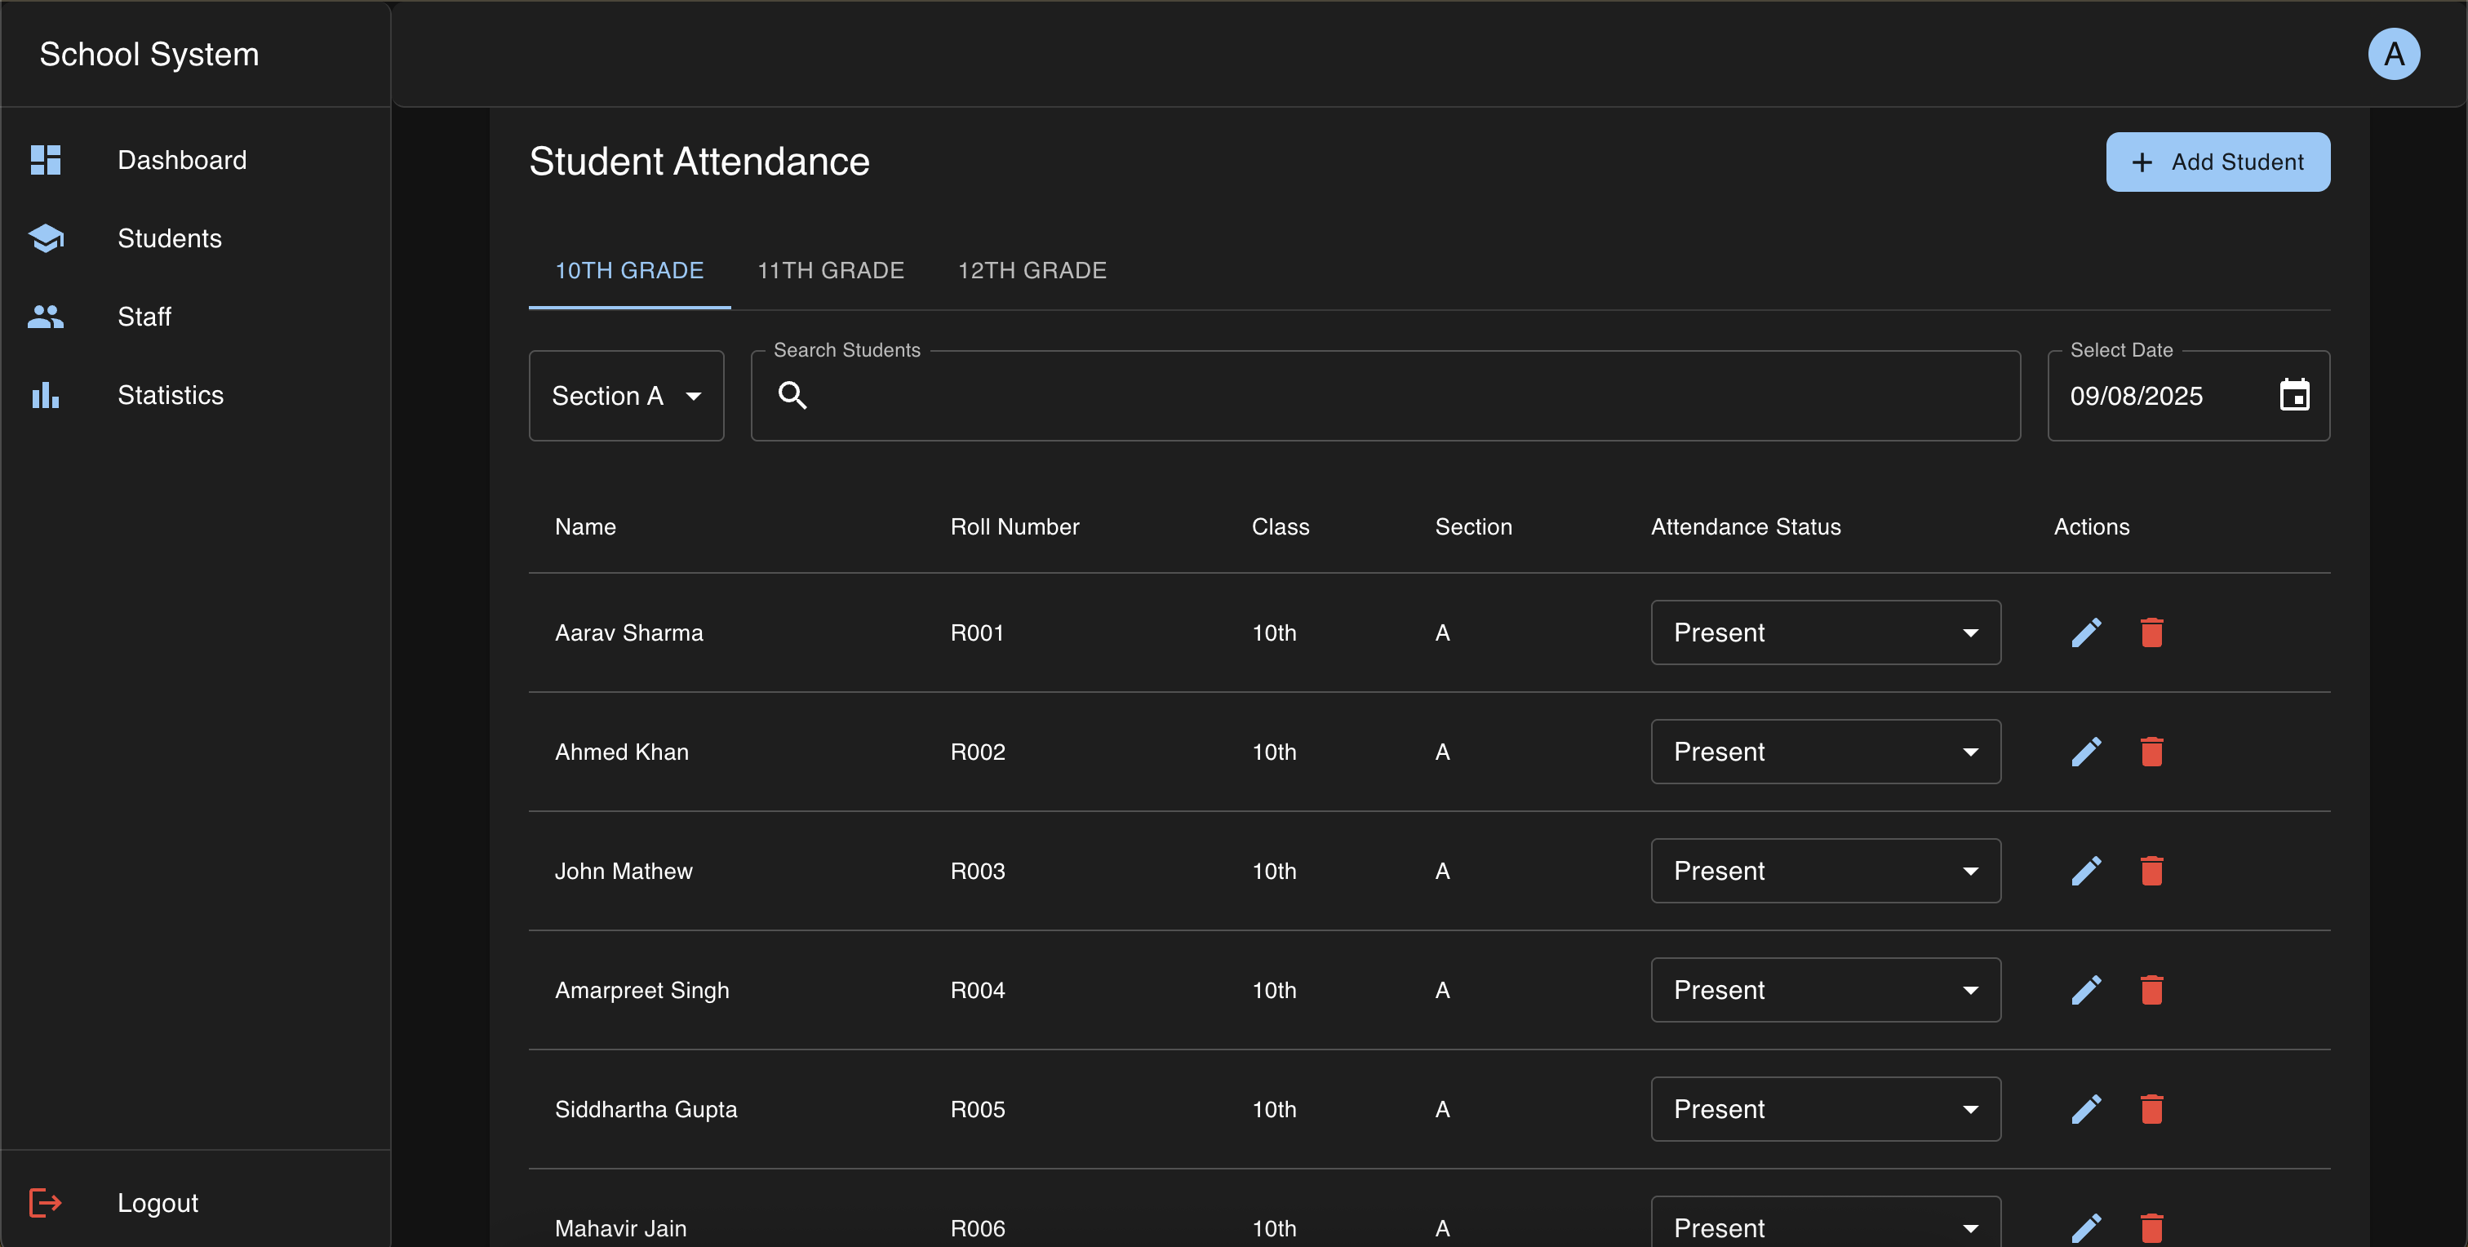Open the calendar picker icon
This screenshot has width=2468, height=1247.
[2293, 396]
